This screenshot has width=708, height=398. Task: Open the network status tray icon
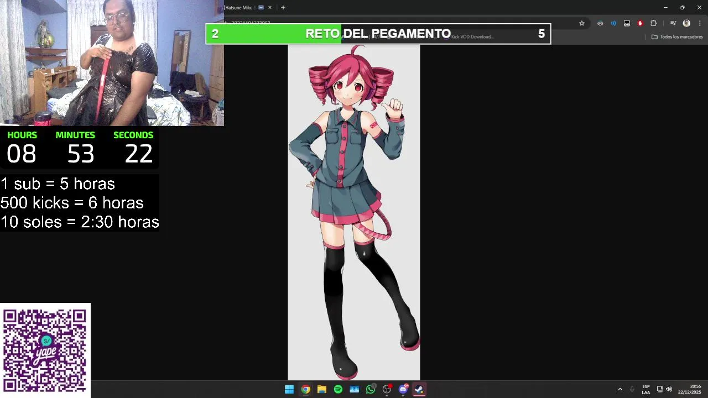pos(660,390)
